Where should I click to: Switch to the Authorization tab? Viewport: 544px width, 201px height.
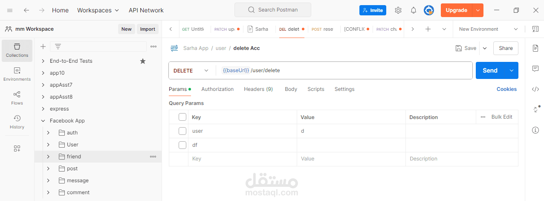click(217, 89)
